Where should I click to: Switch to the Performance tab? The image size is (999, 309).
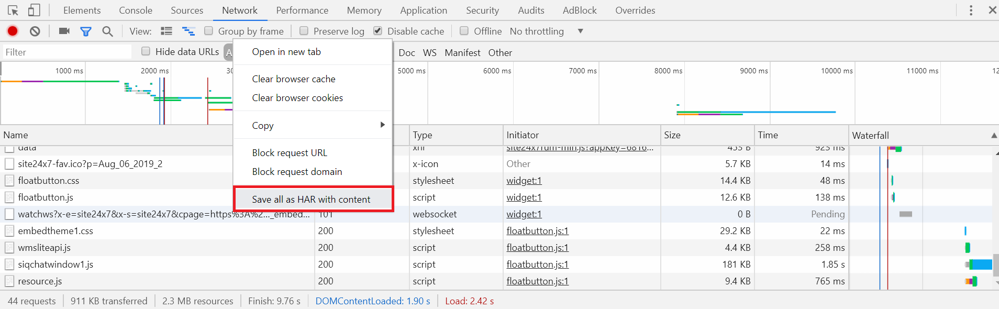point(302,10)
